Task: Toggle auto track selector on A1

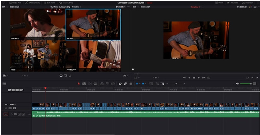Action: [x=15, y=114]
